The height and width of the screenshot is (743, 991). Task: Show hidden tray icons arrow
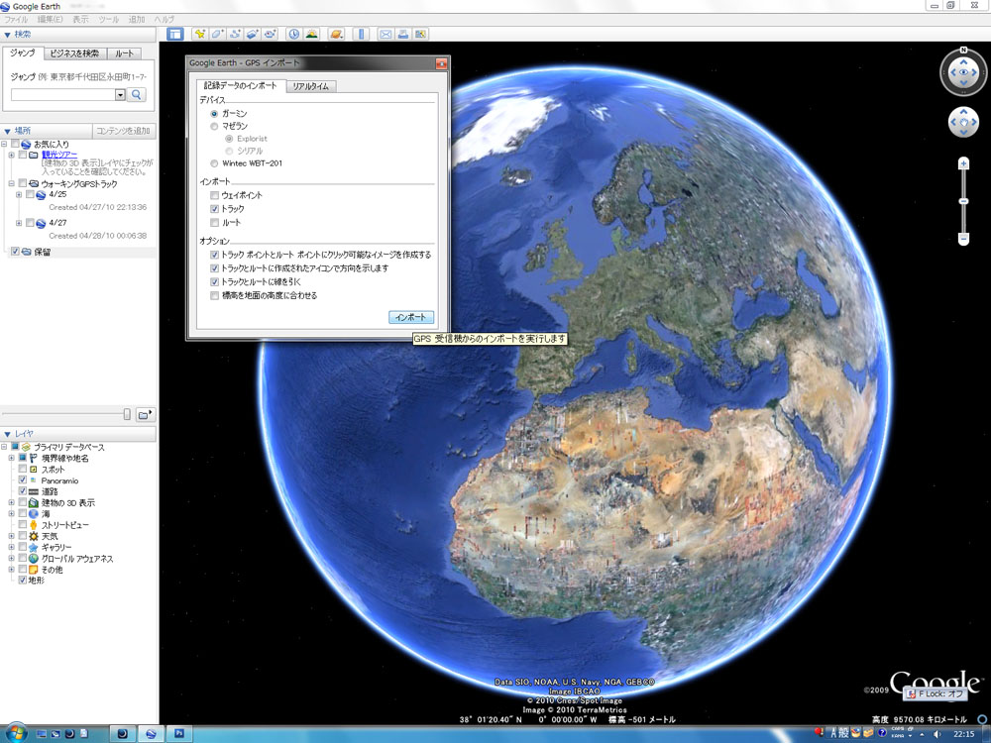coord(924,733)
